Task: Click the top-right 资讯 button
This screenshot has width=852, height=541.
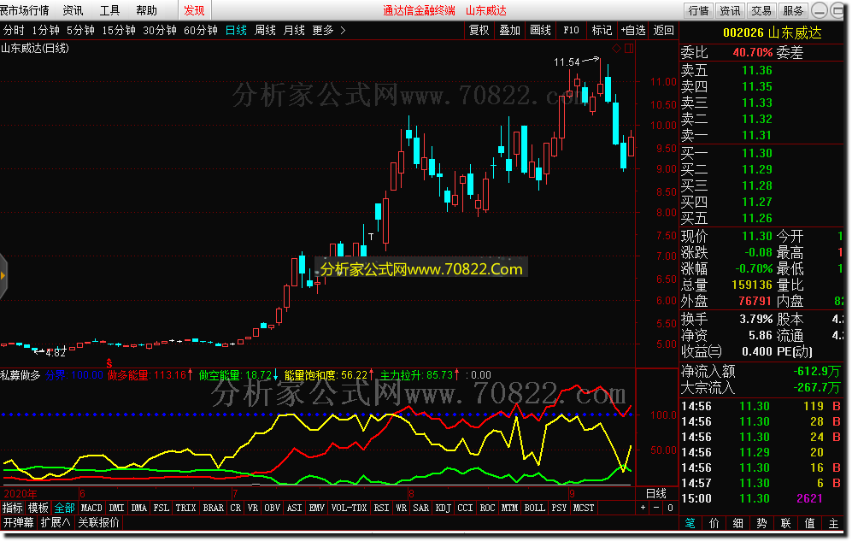Action: (730, 10)
